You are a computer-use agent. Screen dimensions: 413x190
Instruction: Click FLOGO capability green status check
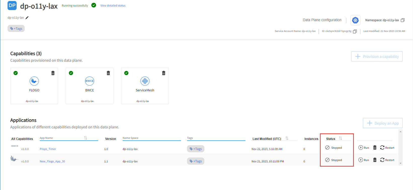16,73
